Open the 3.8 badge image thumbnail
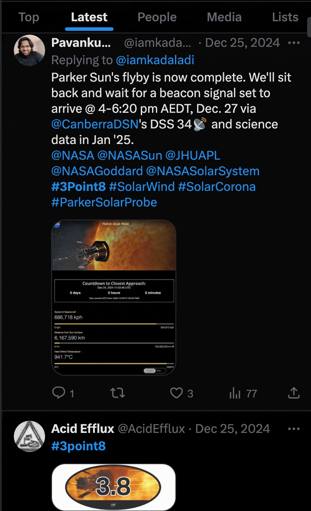The height and width of the screenshot is (511, 311). (113, 487)
